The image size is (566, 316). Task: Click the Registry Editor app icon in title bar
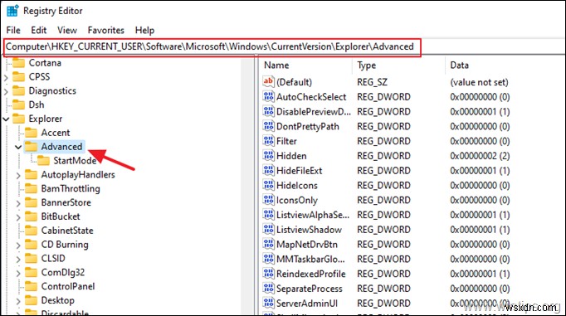12,11
